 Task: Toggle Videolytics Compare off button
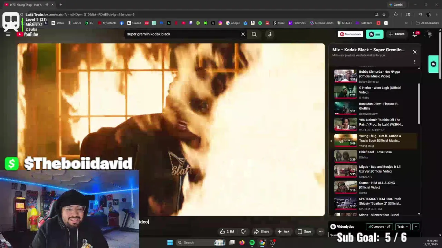[x=379, y=227]
